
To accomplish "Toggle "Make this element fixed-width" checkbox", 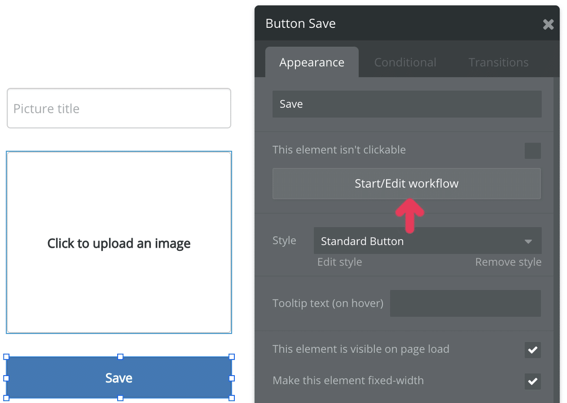I will [x=533, y=381].
